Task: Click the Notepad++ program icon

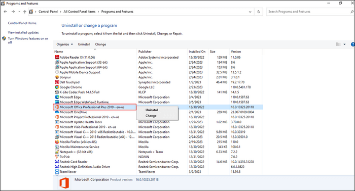Action: point(57,152)
